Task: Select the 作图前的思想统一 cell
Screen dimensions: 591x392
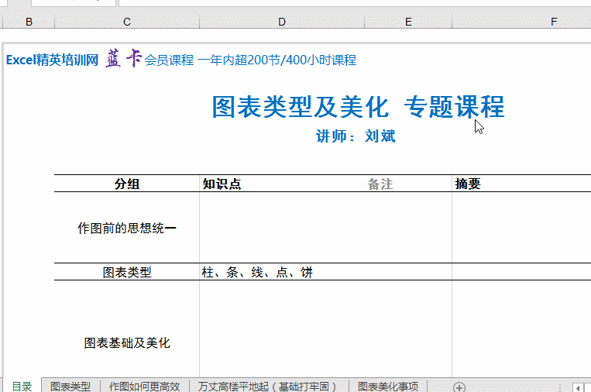Action: [x=127, y=228]
